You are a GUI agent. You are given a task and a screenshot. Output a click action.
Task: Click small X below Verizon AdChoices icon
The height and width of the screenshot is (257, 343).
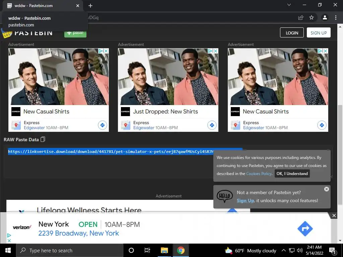coord(9,241)
